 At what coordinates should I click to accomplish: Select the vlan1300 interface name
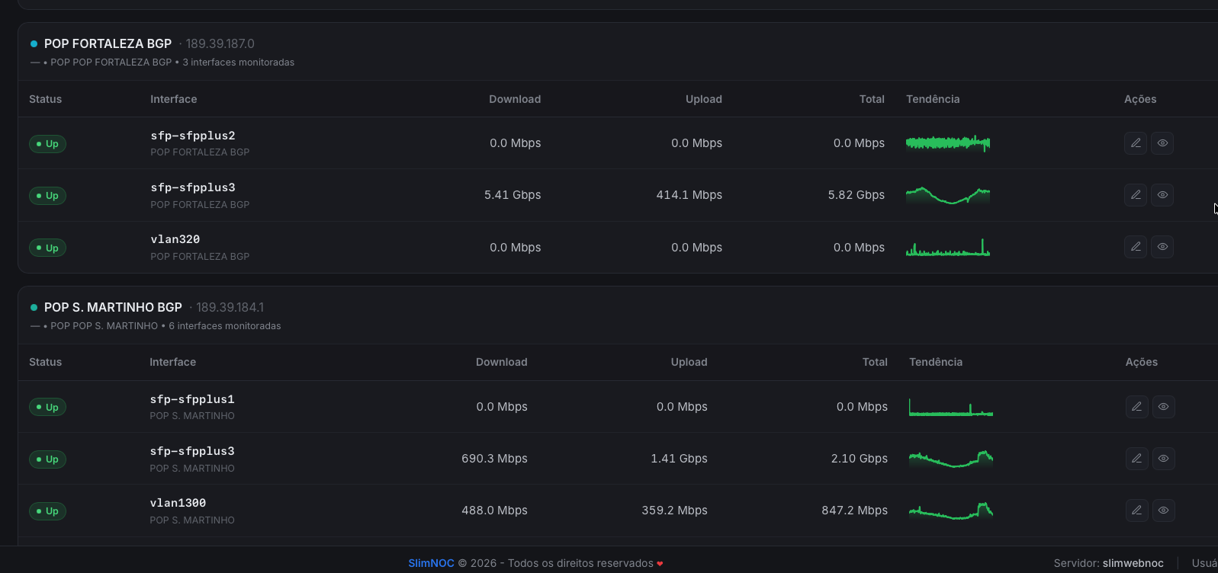178,503
